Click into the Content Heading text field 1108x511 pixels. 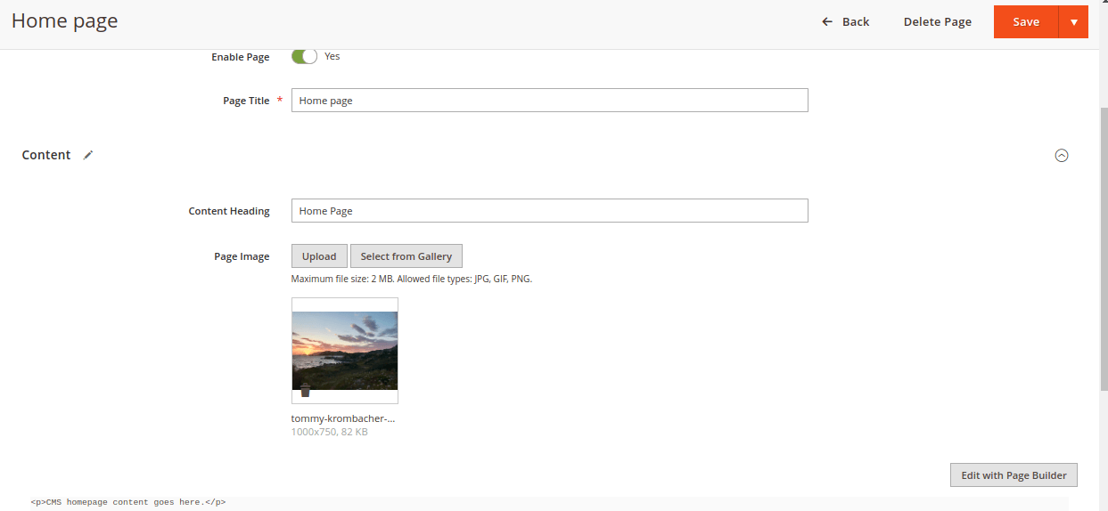click(x=549, y=211)
